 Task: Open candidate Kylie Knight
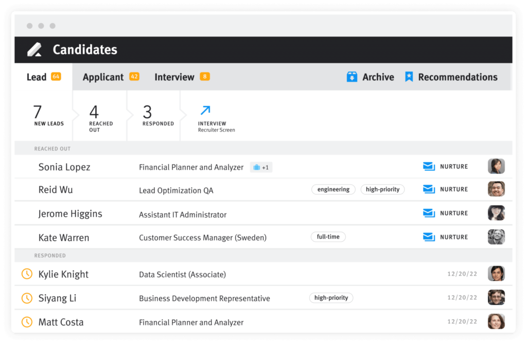pyautogui.click(x=63, y=274)
